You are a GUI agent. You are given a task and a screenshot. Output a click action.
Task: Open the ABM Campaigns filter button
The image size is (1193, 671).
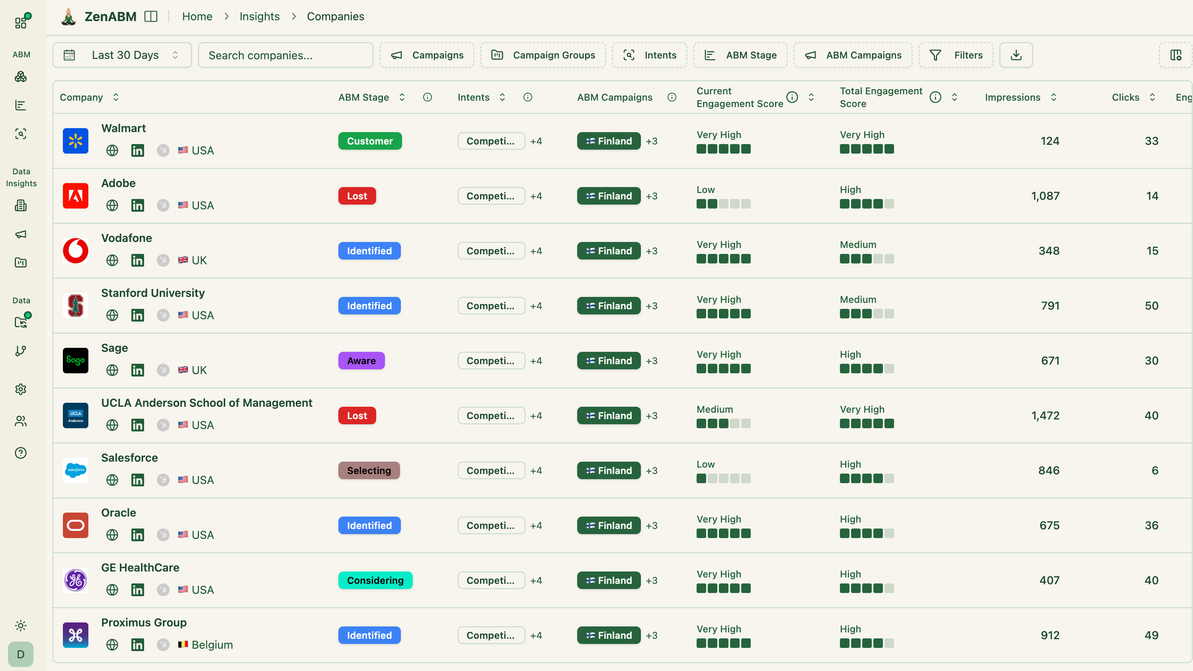tap(853, 55)
